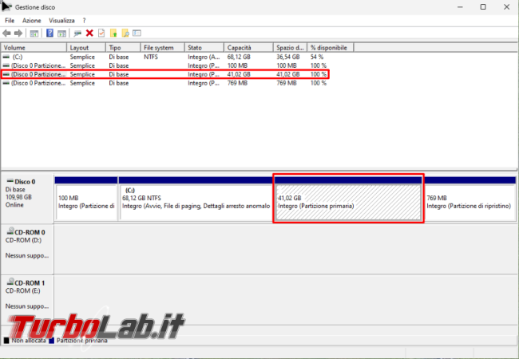Select the 100 MB partition block on Disco 0

click(x=86, y=199)
